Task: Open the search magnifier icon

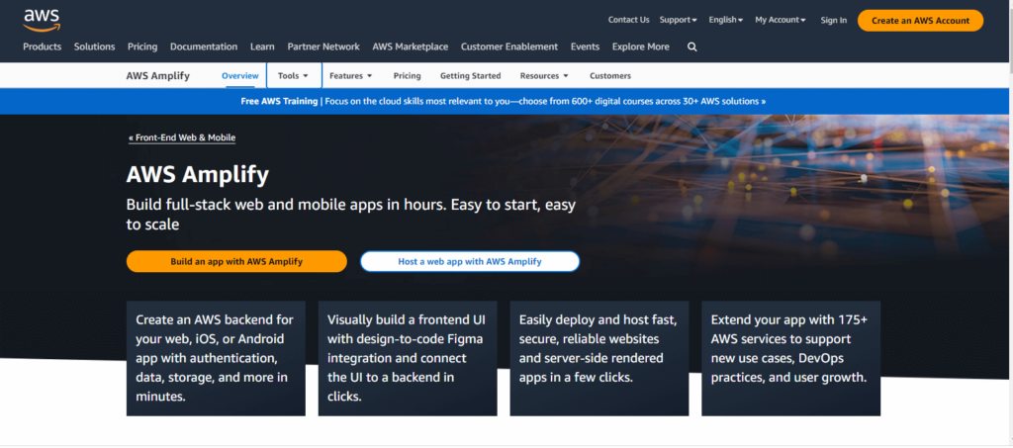Action: [691, 46]
